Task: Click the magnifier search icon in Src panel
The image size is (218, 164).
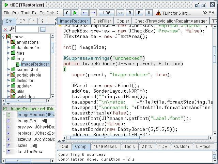Action: point(12,29)
